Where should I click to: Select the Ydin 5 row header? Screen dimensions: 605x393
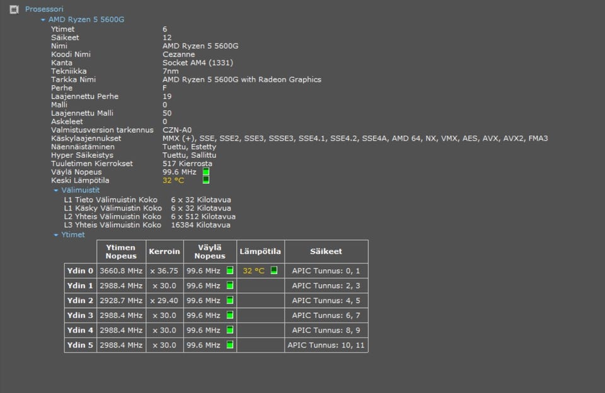(x=80, y=345)
